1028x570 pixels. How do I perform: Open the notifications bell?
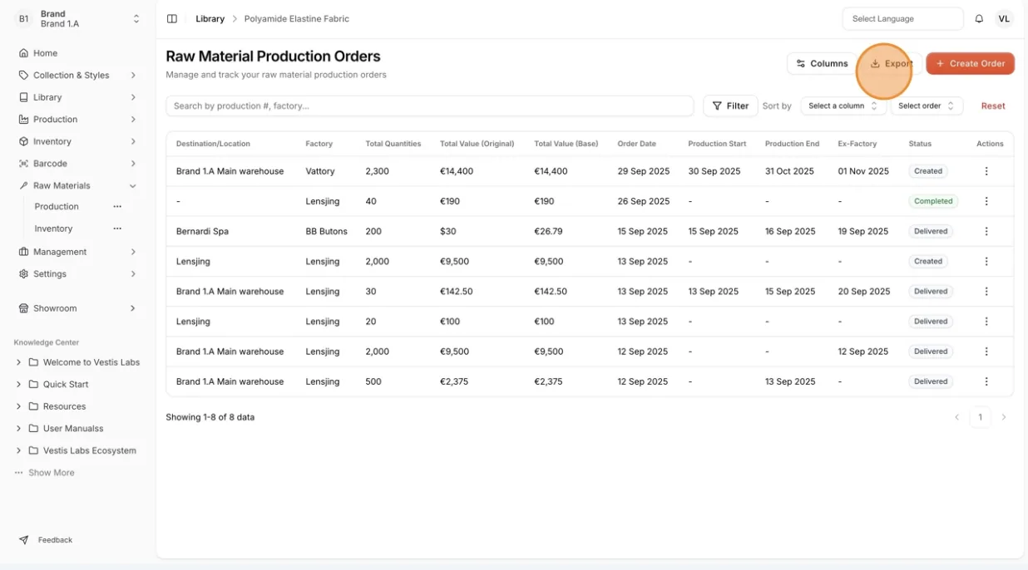979,19
